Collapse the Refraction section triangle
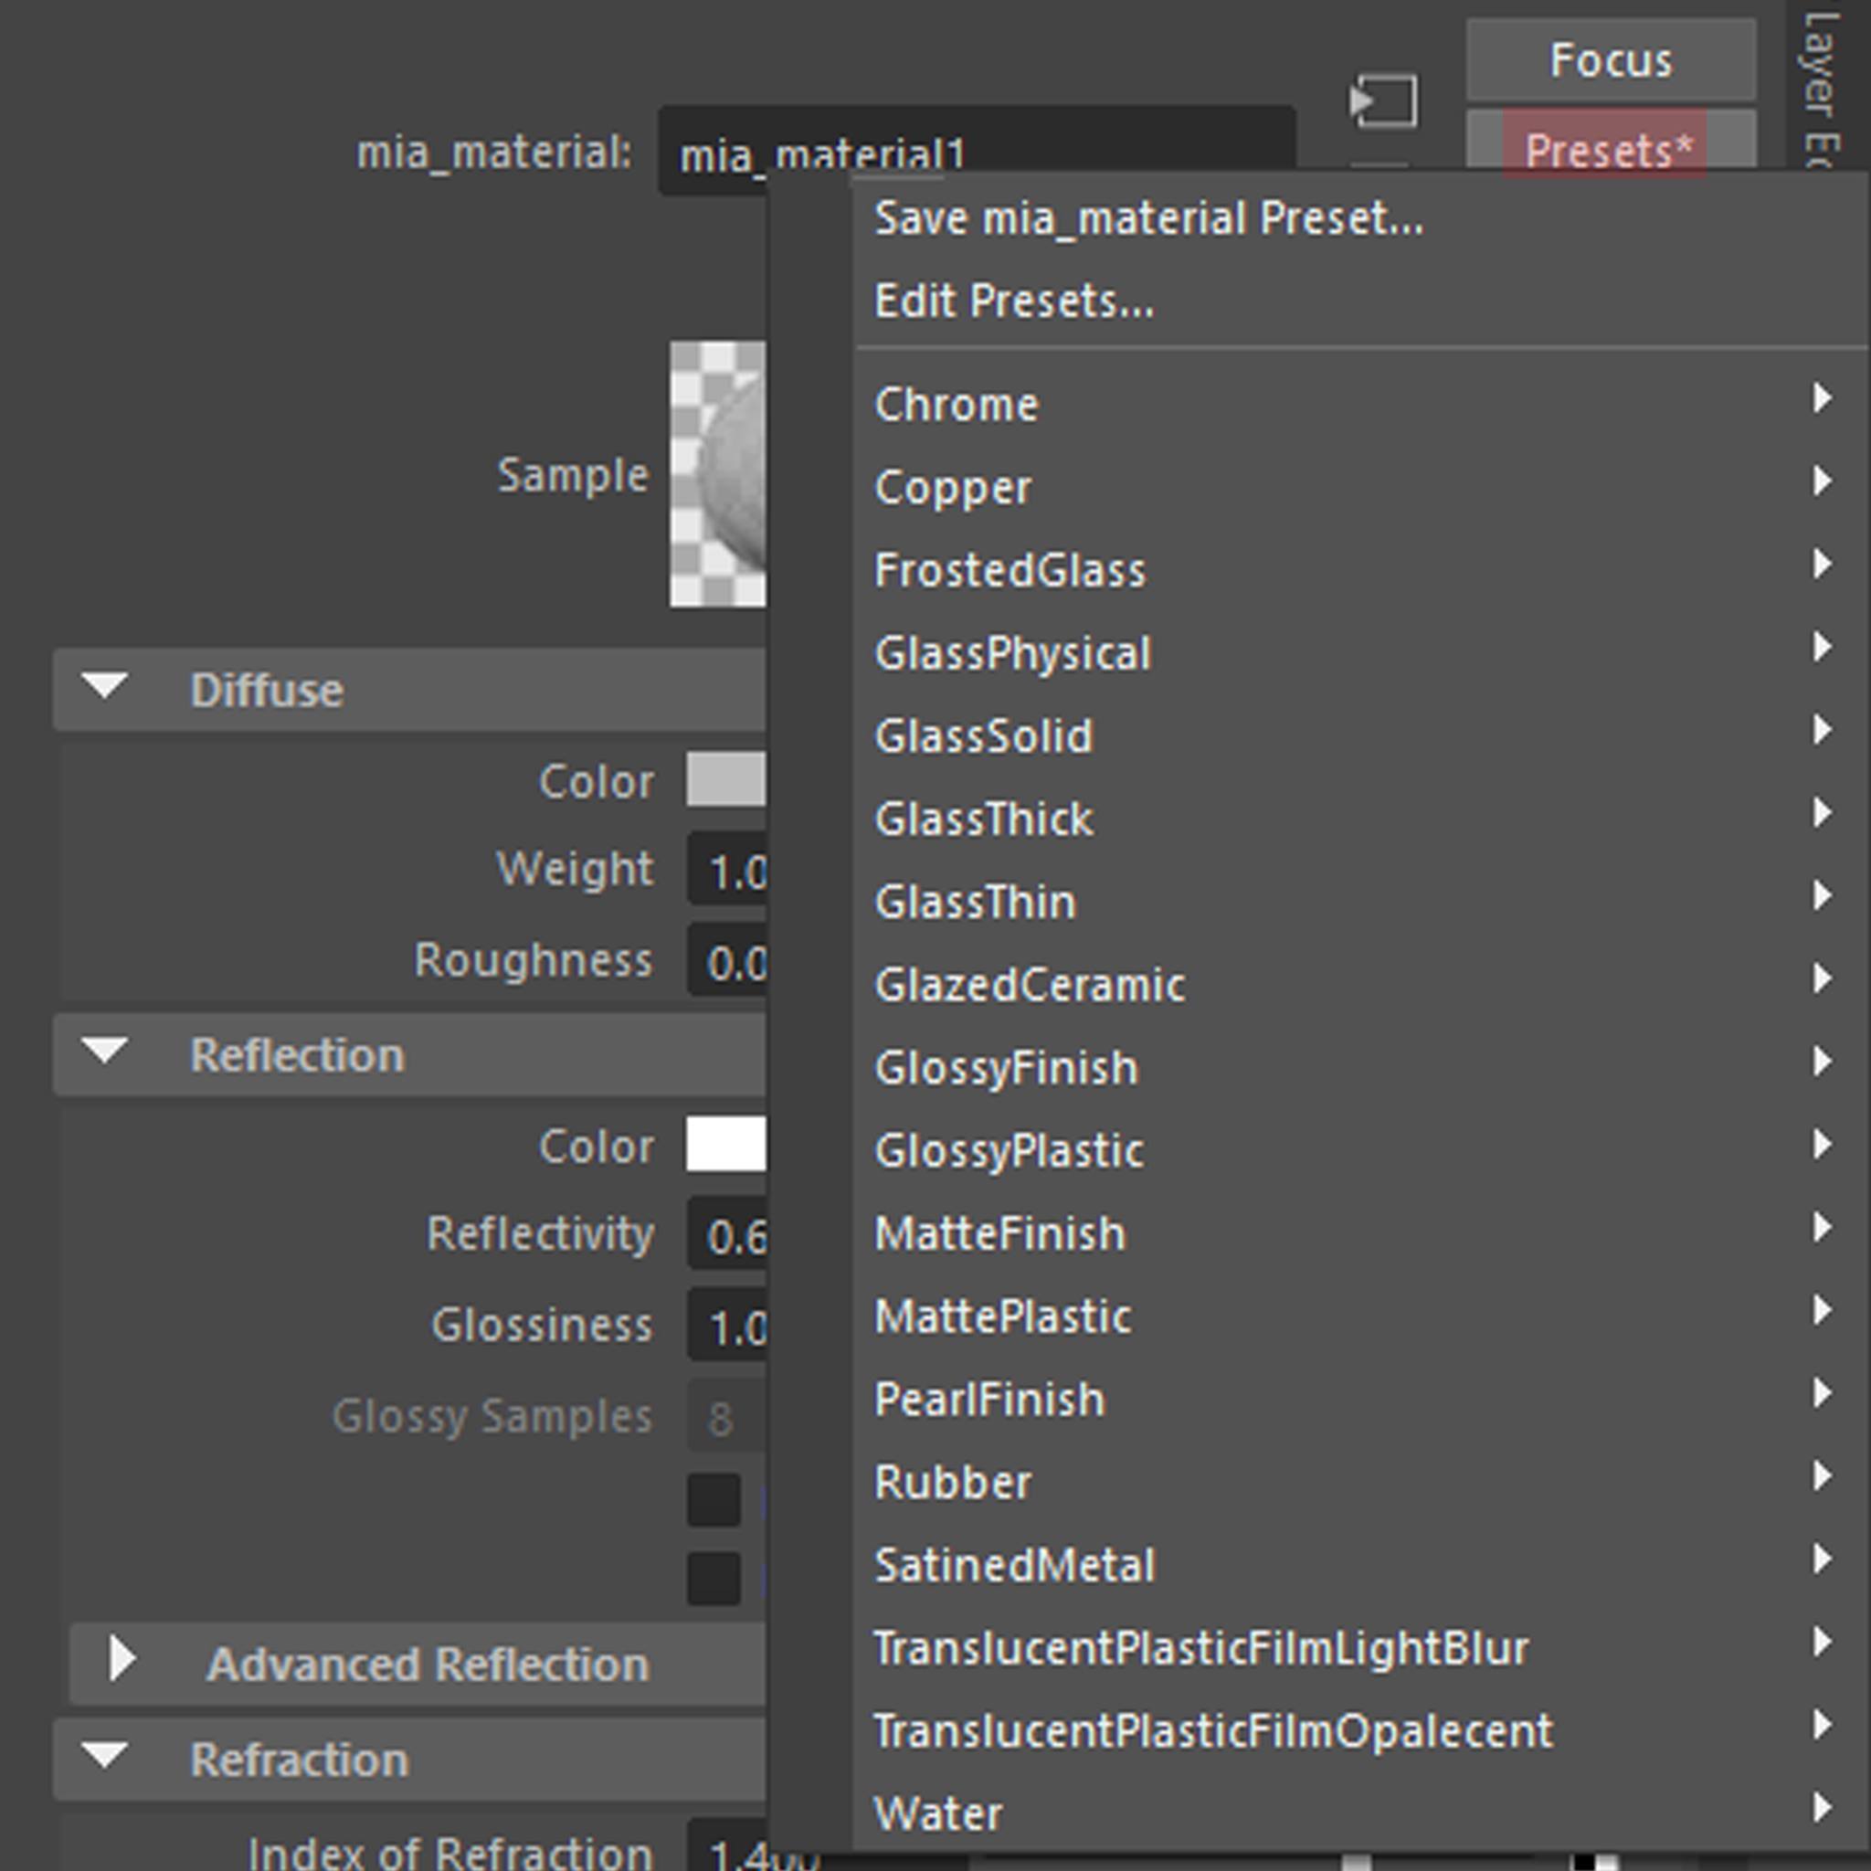1871x1871 pixels. coord(104,1755)
